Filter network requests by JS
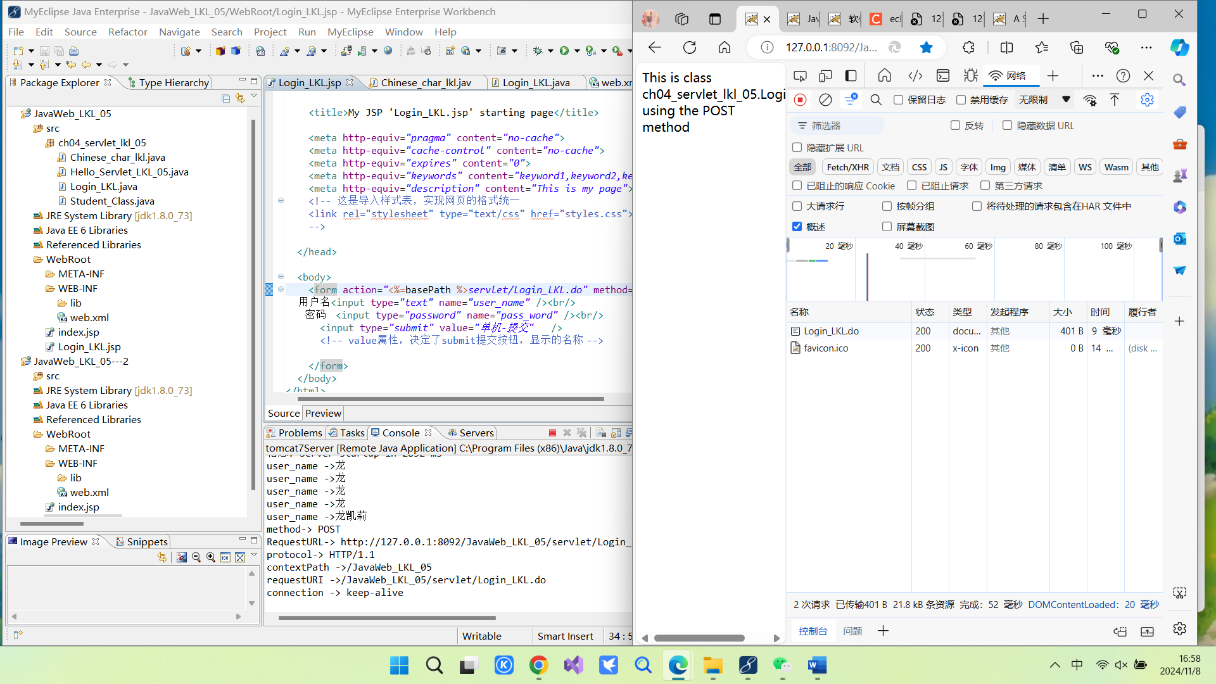The height and width of the screenshot is (684, 1216). point(943,167)
